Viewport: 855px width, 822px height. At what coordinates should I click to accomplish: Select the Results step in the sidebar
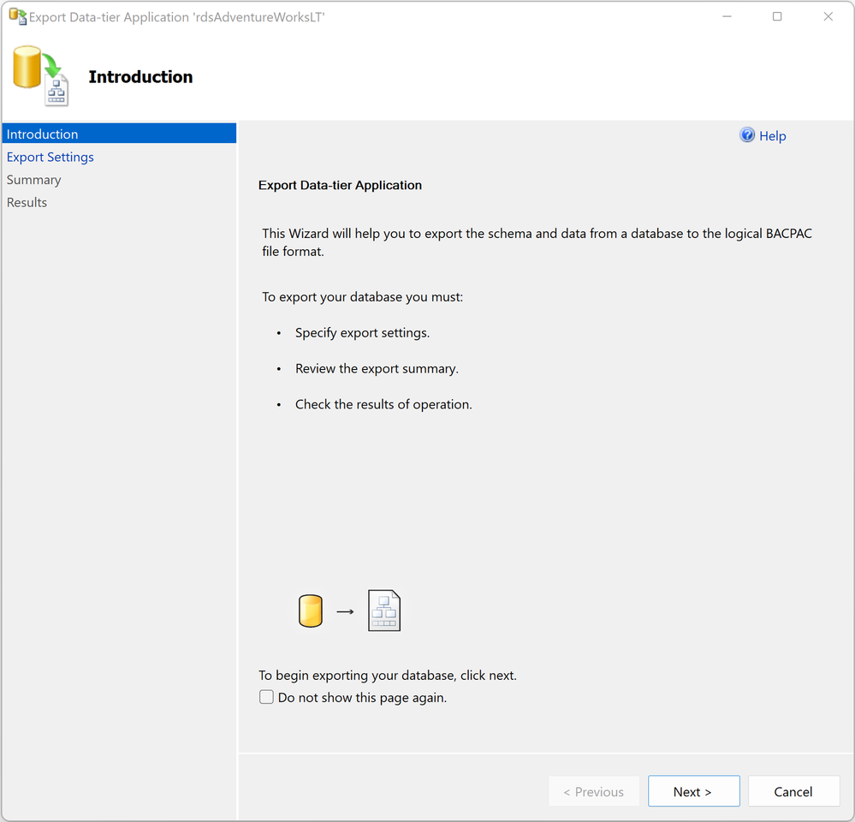(27, 202)
